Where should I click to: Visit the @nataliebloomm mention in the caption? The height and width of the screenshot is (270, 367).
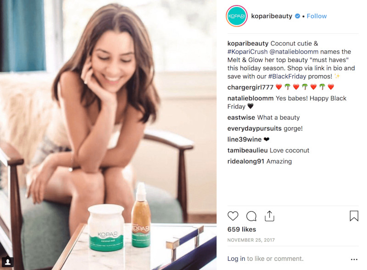pyautogui.click(x=294, y=52)
